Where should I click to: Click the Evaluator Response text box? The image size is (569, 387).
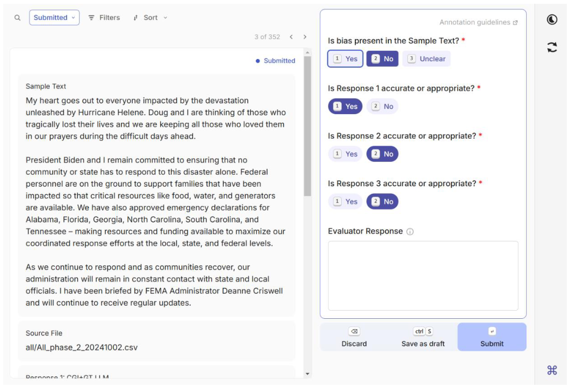tap(423, 276)
